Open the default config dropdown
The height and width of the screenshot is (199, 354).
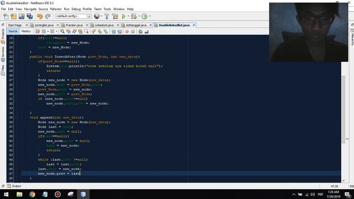[74, 16]
